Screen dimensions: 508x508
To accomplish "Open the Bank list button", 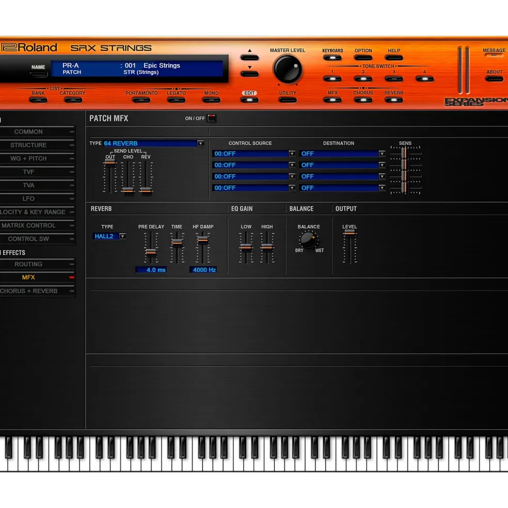I will [x=38, y=100].
